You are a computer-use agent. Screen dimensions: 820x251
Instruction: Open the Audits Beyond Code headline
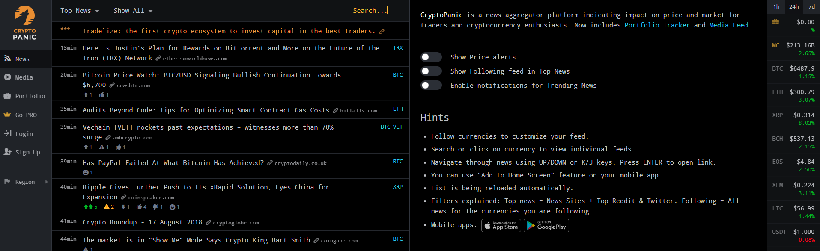click(x=206, y=110)
